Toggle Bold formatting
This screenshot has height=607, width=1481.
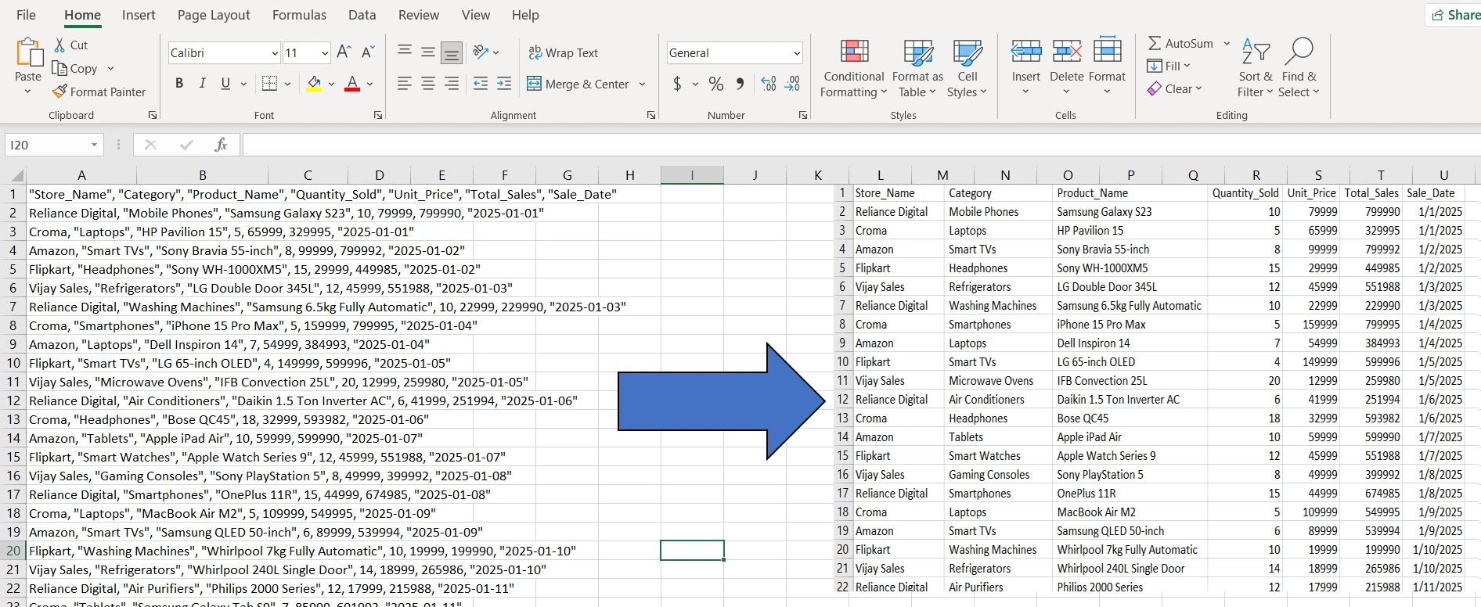coord(179,84)
